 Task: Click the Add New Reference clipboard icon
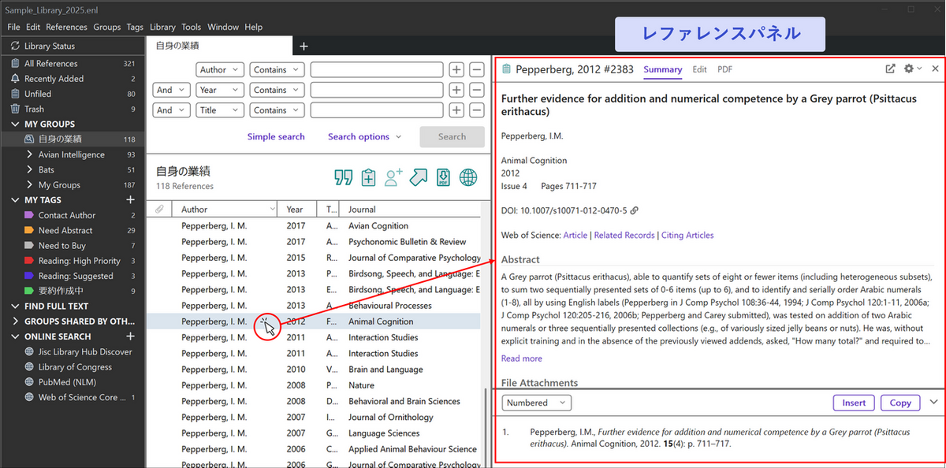click(368, 177)
